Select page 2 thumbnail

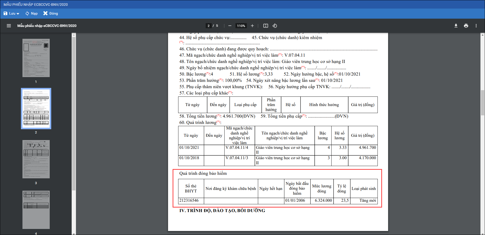click(36, 109)
